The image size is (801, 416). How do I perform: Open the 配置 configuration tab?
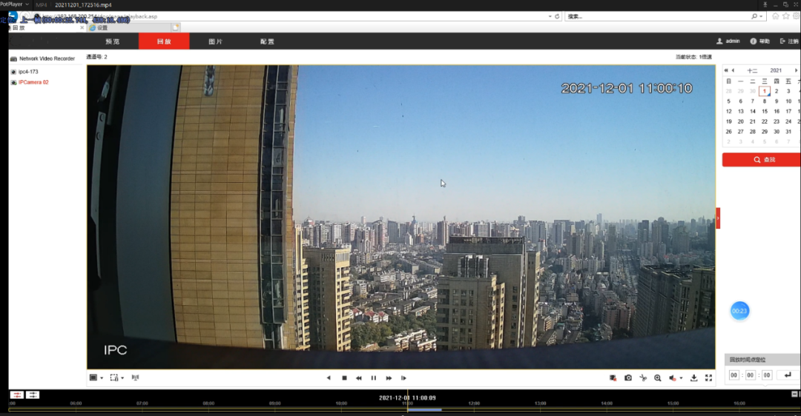(267, 41)
